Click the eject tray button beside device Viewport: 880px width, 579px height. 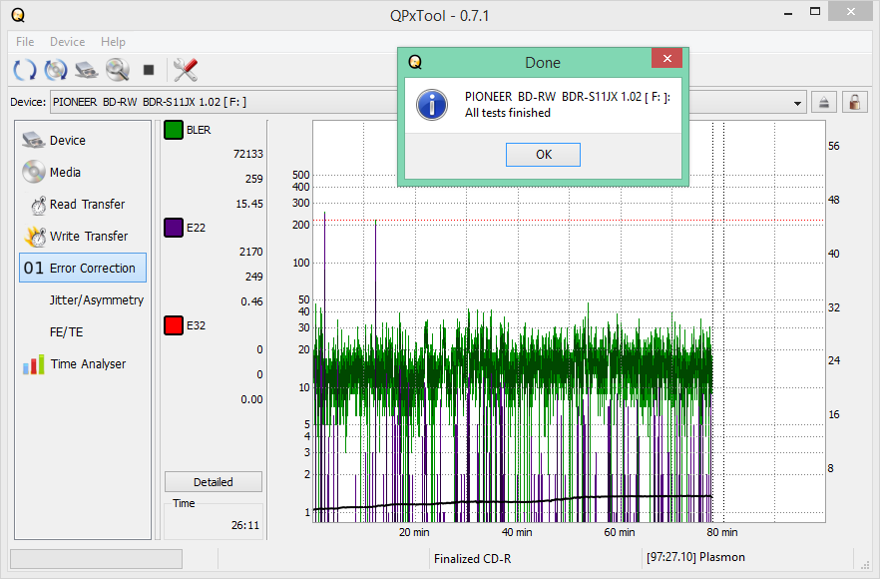click(824, 102)
